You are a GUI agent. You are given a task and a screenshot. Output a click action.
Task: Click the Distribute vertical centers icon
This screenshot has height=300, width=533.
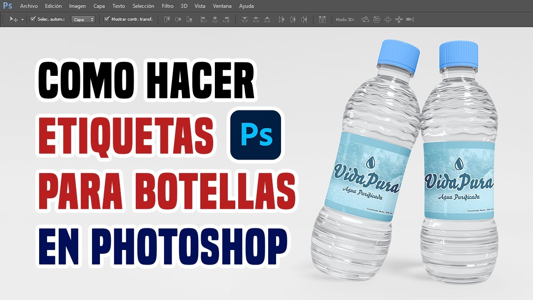pyautogui.click(x=256, y=19)
